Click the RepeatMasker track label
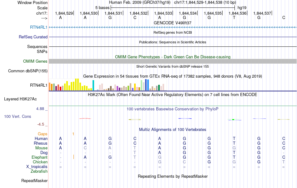This screenshot has height=188, width=297. coord(34,181)
